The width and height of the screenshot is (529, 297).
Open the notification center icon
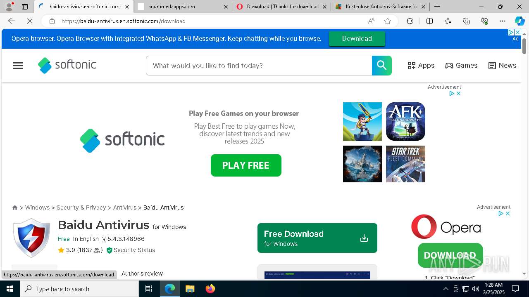(x=515, y=289)
